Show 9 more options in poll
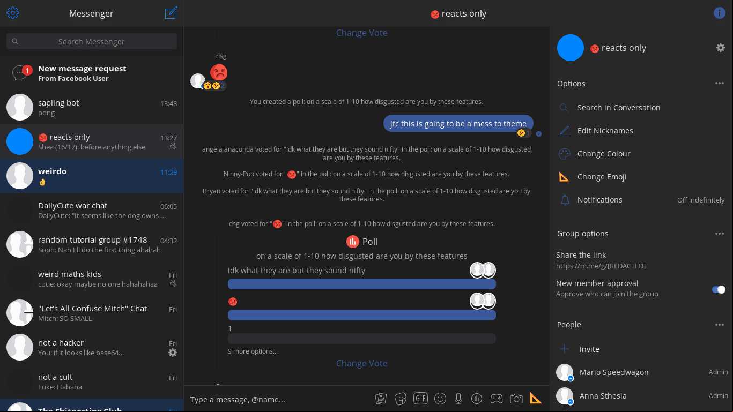This screenshot has height=412, width=733. click(253, 351)
